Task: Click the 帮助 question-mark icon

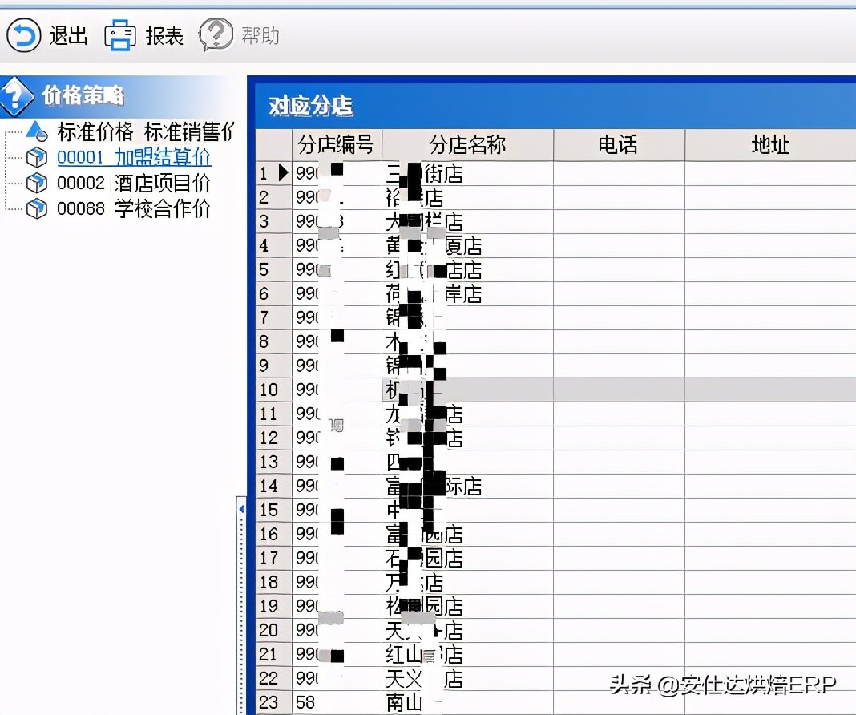Action: pyautogui.click(x=215, y=35)
